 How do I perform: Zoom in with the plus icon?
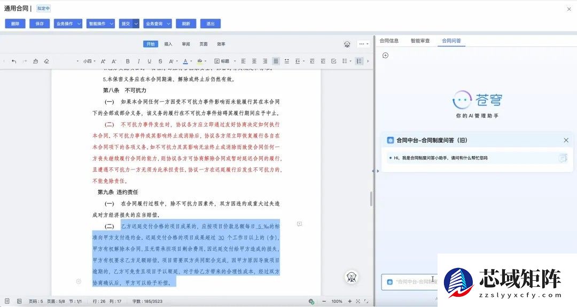pyautogui.click(x=349, y=301)
